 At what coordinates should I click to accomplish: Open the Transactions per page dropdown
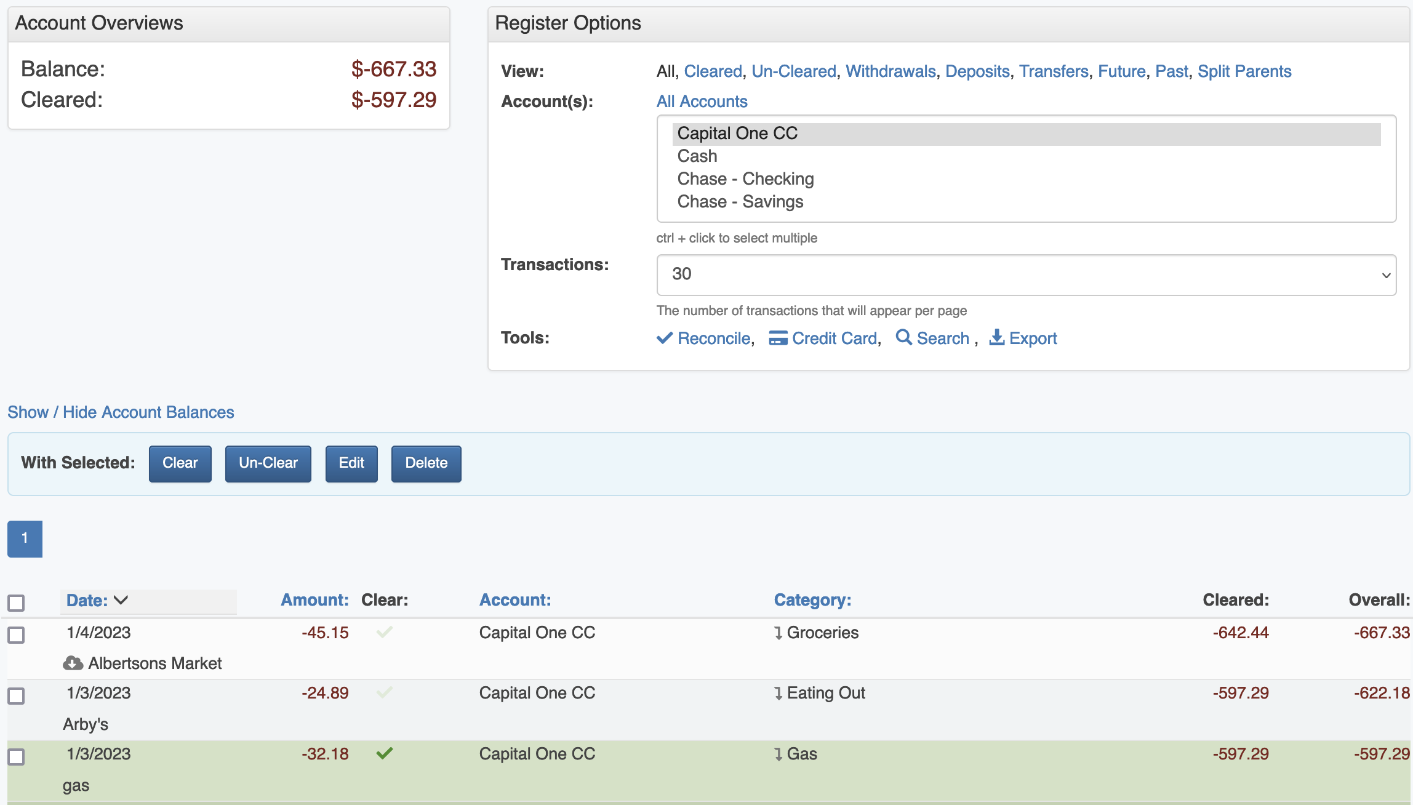coord(1026,274)
